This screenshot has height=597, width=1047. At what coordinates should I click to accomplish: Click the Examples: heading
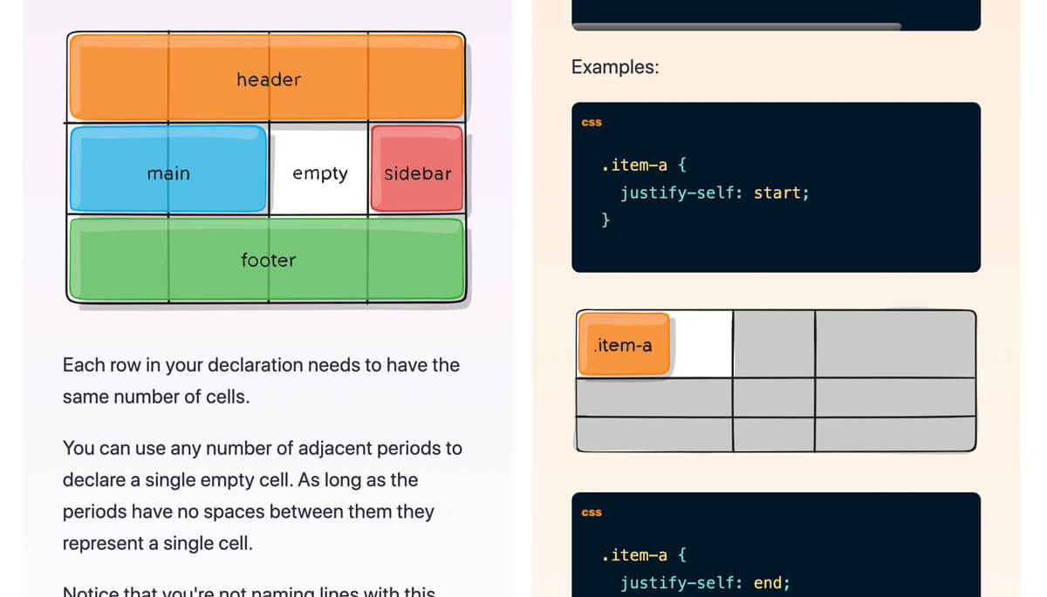coord(615,67)
